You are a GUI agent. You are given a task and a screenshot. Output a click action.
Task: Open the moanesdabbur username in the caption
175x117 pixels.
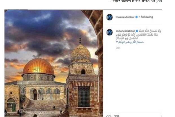click(125, 31)
